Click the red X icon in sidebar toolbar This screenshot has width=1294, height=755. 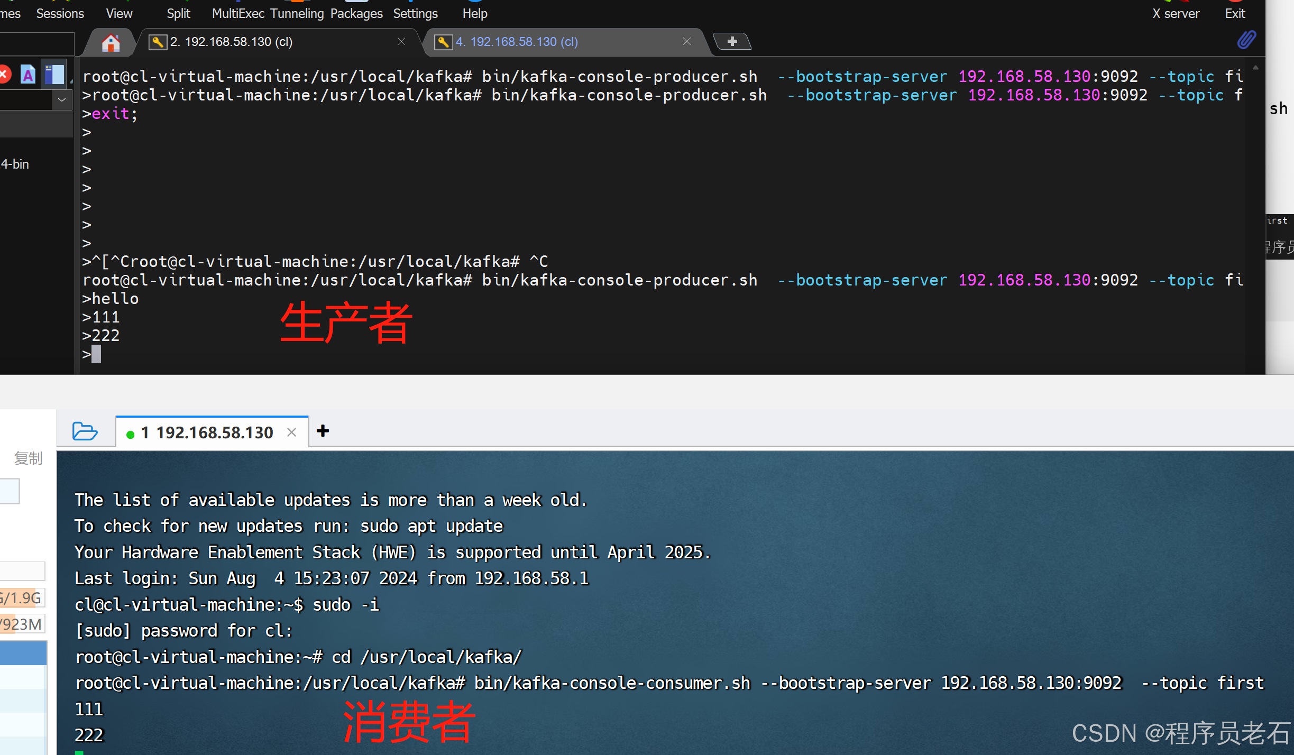[x=4, y=74]
